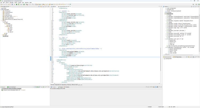Click Package Explorer View Menu icon
Image resolution: width=200 pixels, height=108 pixels.
(45, 6)
